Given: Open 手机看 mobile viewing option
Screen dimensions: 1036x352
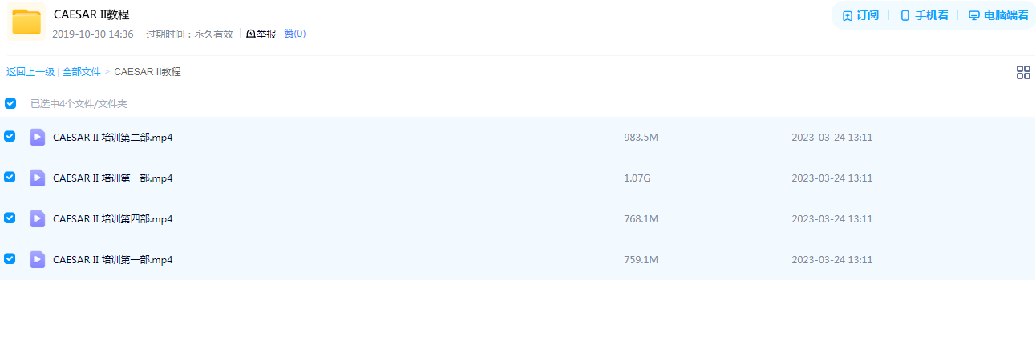Looking at the screenshot, I should [924, 15].
